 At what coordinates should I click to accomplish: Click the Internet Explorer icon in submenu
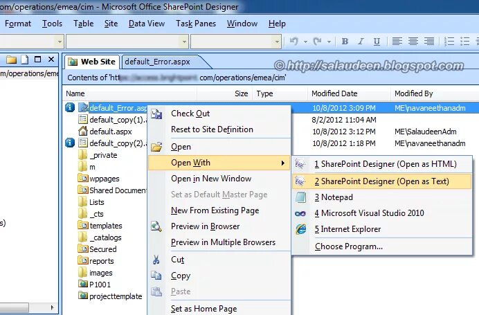[x=301, y=229]
